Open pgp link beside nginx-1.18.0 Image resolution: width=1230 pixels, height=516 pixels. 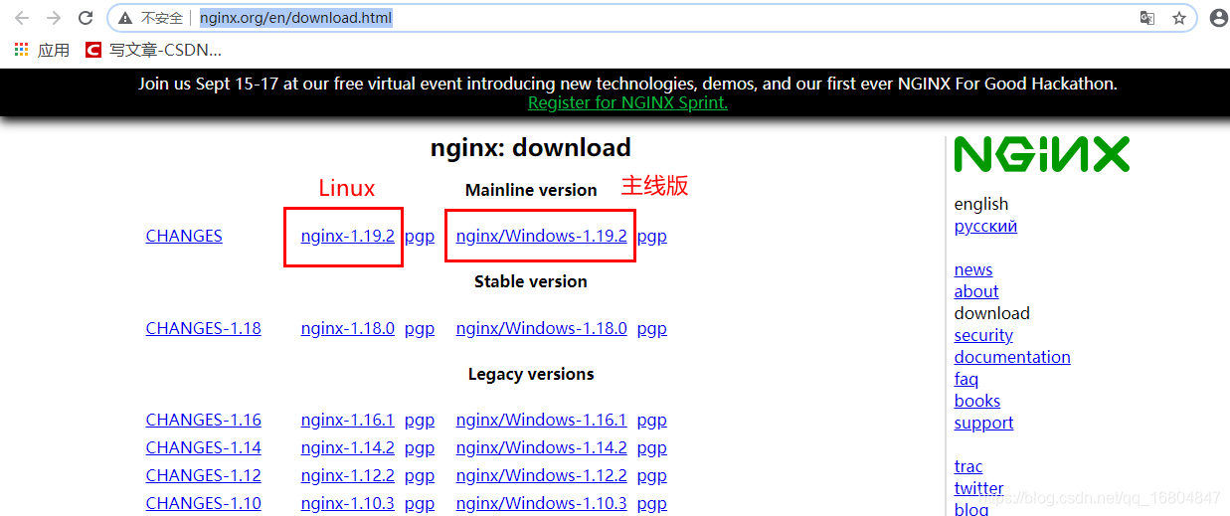pyautogui.click(x=420, y=329)
